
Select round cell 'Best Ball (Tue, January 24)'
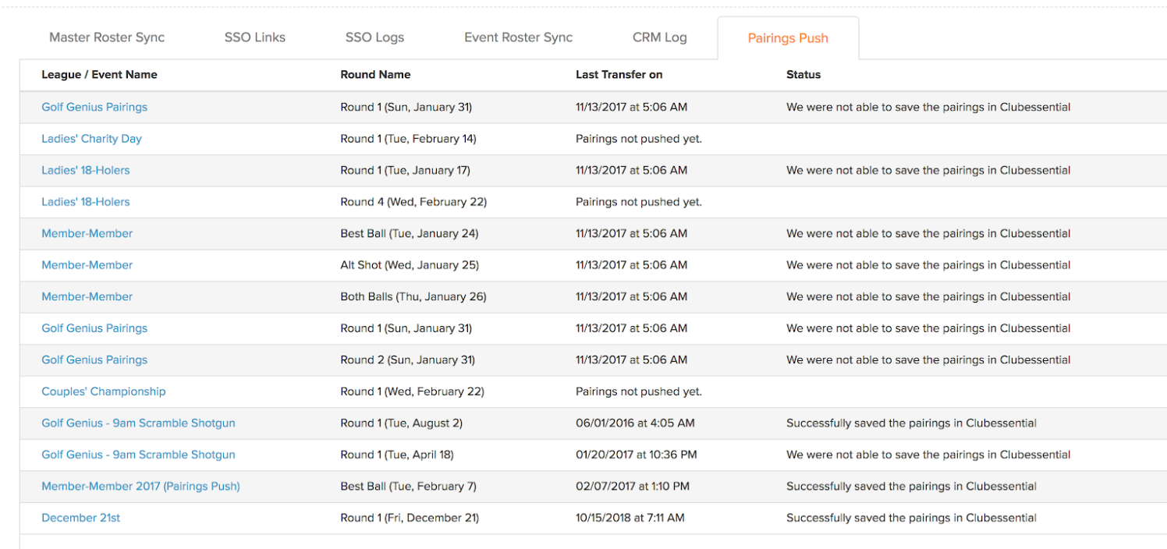(x=410, y=233)
